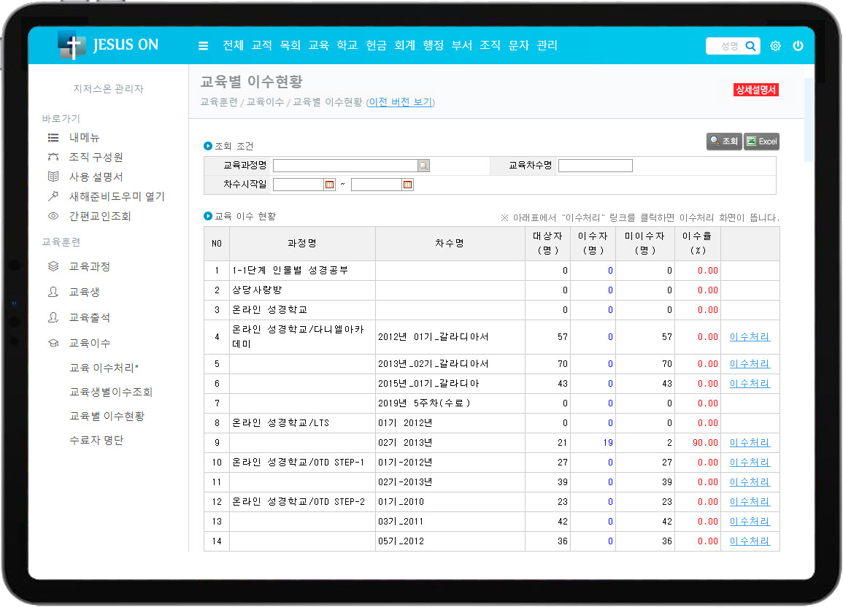Expand the 교육과정 sidebar item
843x607 pixels.
point(89,267)
